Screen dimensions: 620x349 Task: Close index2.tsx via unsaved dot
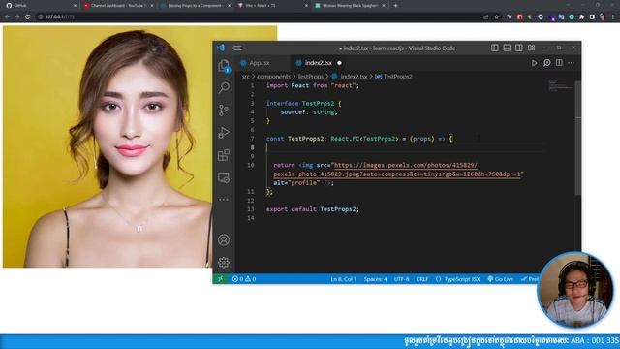(339, 63)
